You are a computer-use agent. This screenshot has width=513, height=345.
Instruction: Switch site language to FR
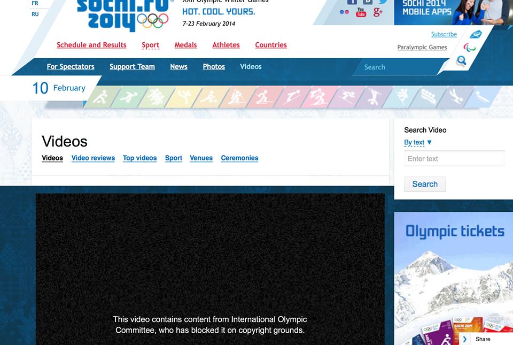click(x=35, y=3)
